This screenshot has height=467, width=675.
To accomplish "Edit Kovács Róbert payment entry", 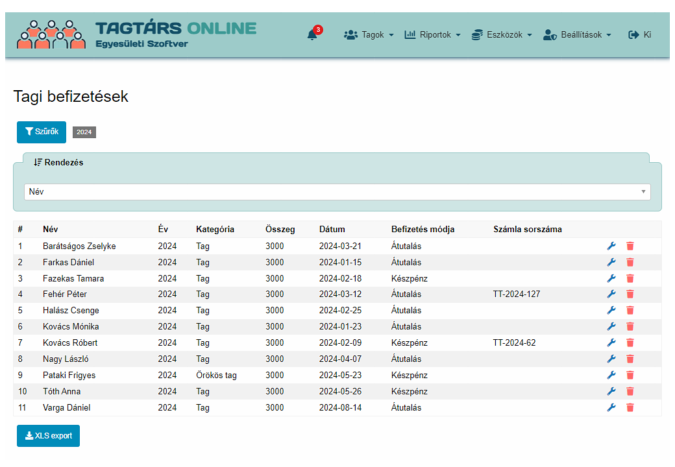I will click(x=611, y=342).
